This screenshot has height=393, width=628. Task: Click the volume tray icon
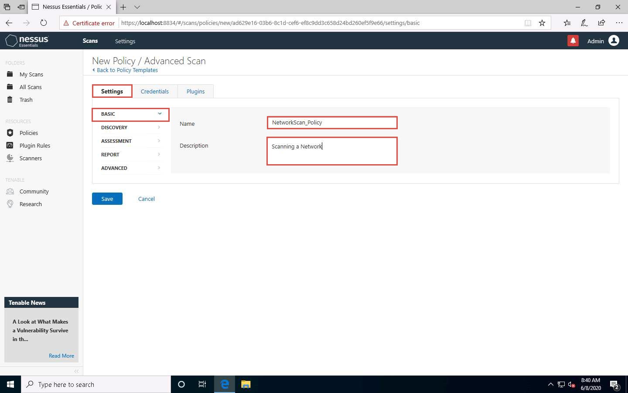[572, 385]
